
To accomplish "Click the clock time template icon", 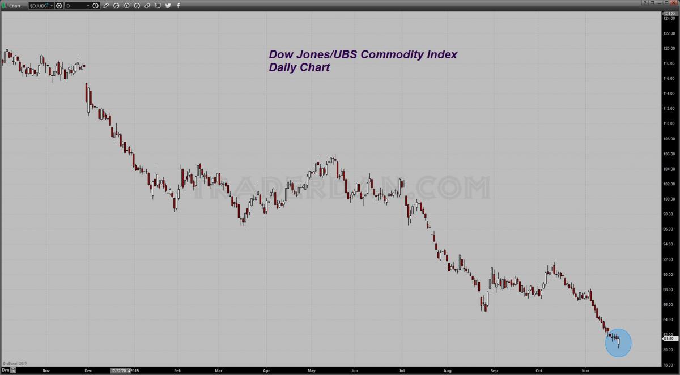I will 95,6.
